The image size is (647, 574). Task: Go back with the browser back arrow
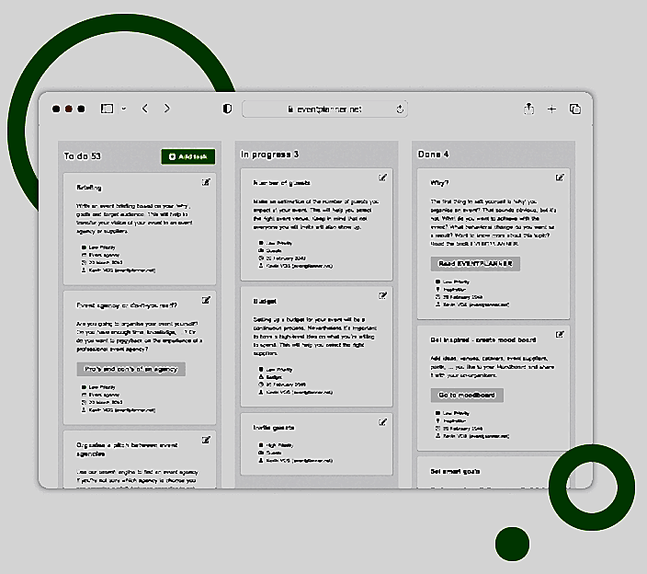click(145, 109)
